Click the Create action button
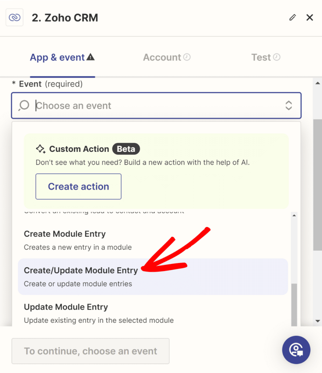This screenshot has width=322, height=373. 78,186
